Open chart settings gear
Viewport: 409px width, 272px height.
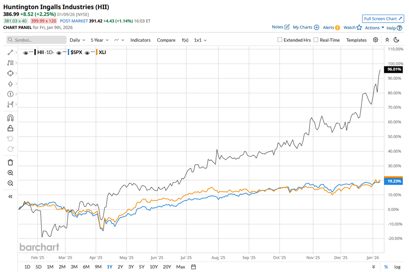click(375, 40)
